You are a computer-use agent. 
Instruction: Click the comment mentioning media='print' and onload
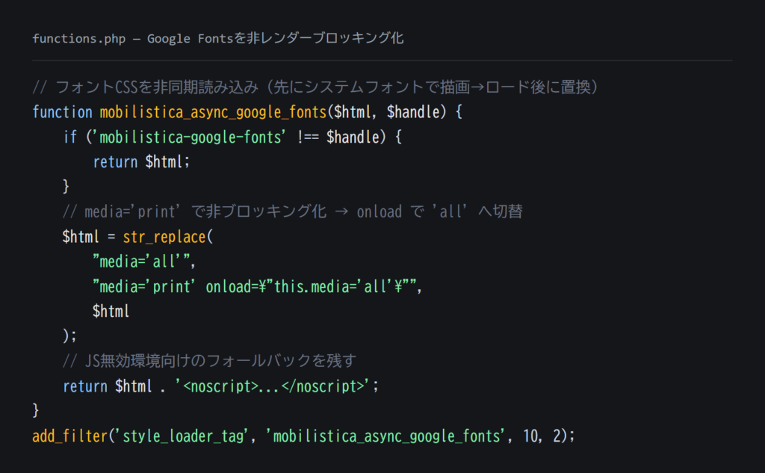pyautogui.click(x=293, y=212)
